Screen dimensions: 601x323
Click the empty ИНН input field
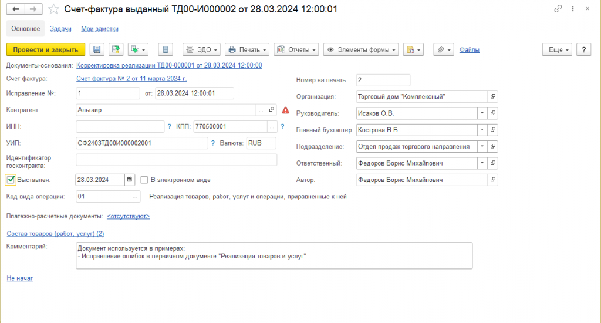120,126
